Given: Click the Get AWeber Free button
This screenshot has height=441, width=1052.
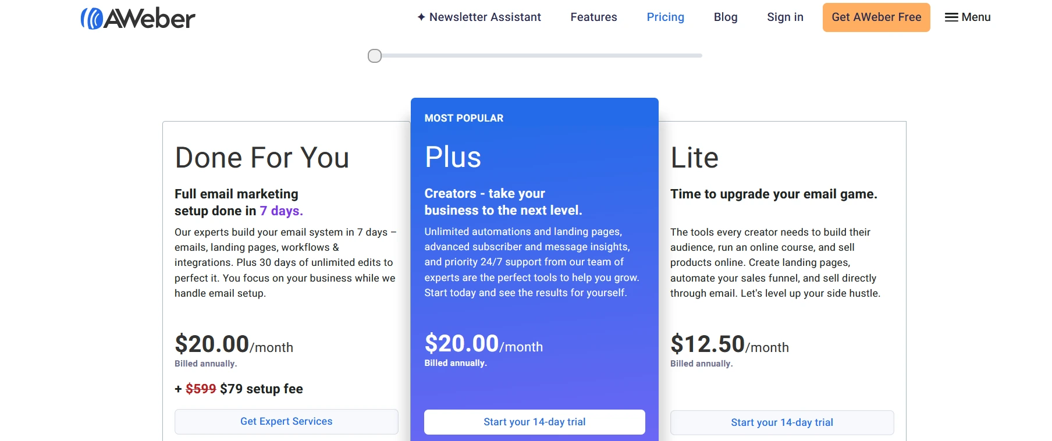Looking at the screenshot, I should [x=876, y=17].
